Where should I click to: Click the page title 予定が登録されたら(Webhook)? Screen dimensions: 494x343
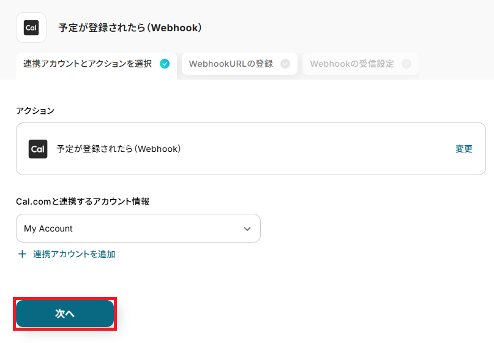click(x=130, y=28)
